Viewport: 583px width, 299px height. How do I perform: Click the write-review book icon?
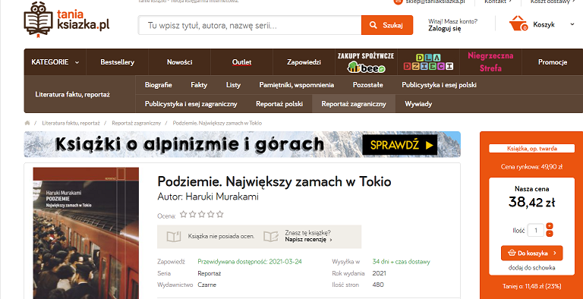[x=271, y=237]
